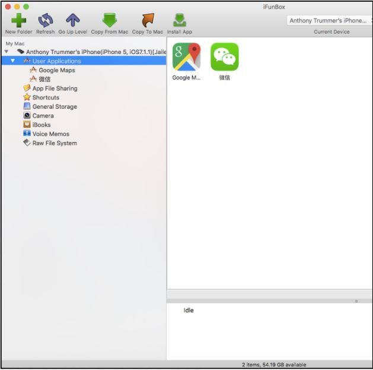
Task: Click the yellow minimize window button
Action: tap(17, 7)
